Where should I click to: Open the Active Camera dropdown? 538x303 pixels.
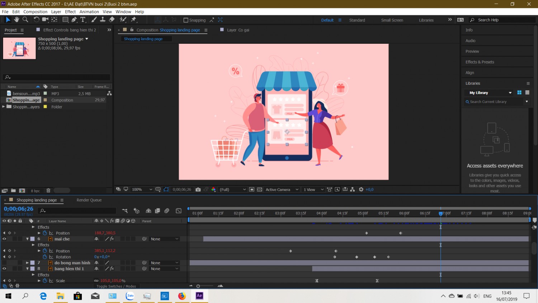pyautogui.click(x=282, y=190)
